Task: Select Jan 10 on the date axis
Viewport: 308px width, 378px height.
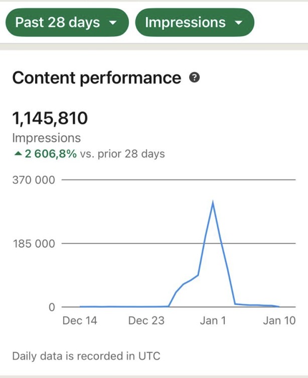Action: coord(279,321)
